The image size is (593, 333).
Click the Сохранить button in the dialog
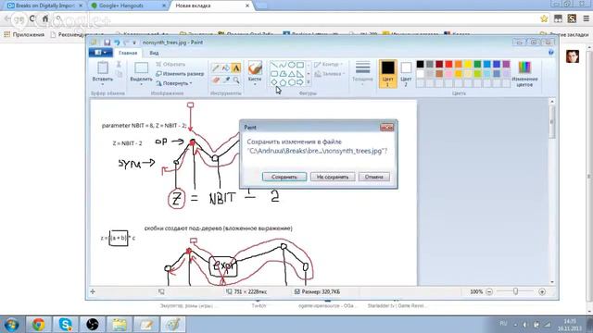click(284, 177)
